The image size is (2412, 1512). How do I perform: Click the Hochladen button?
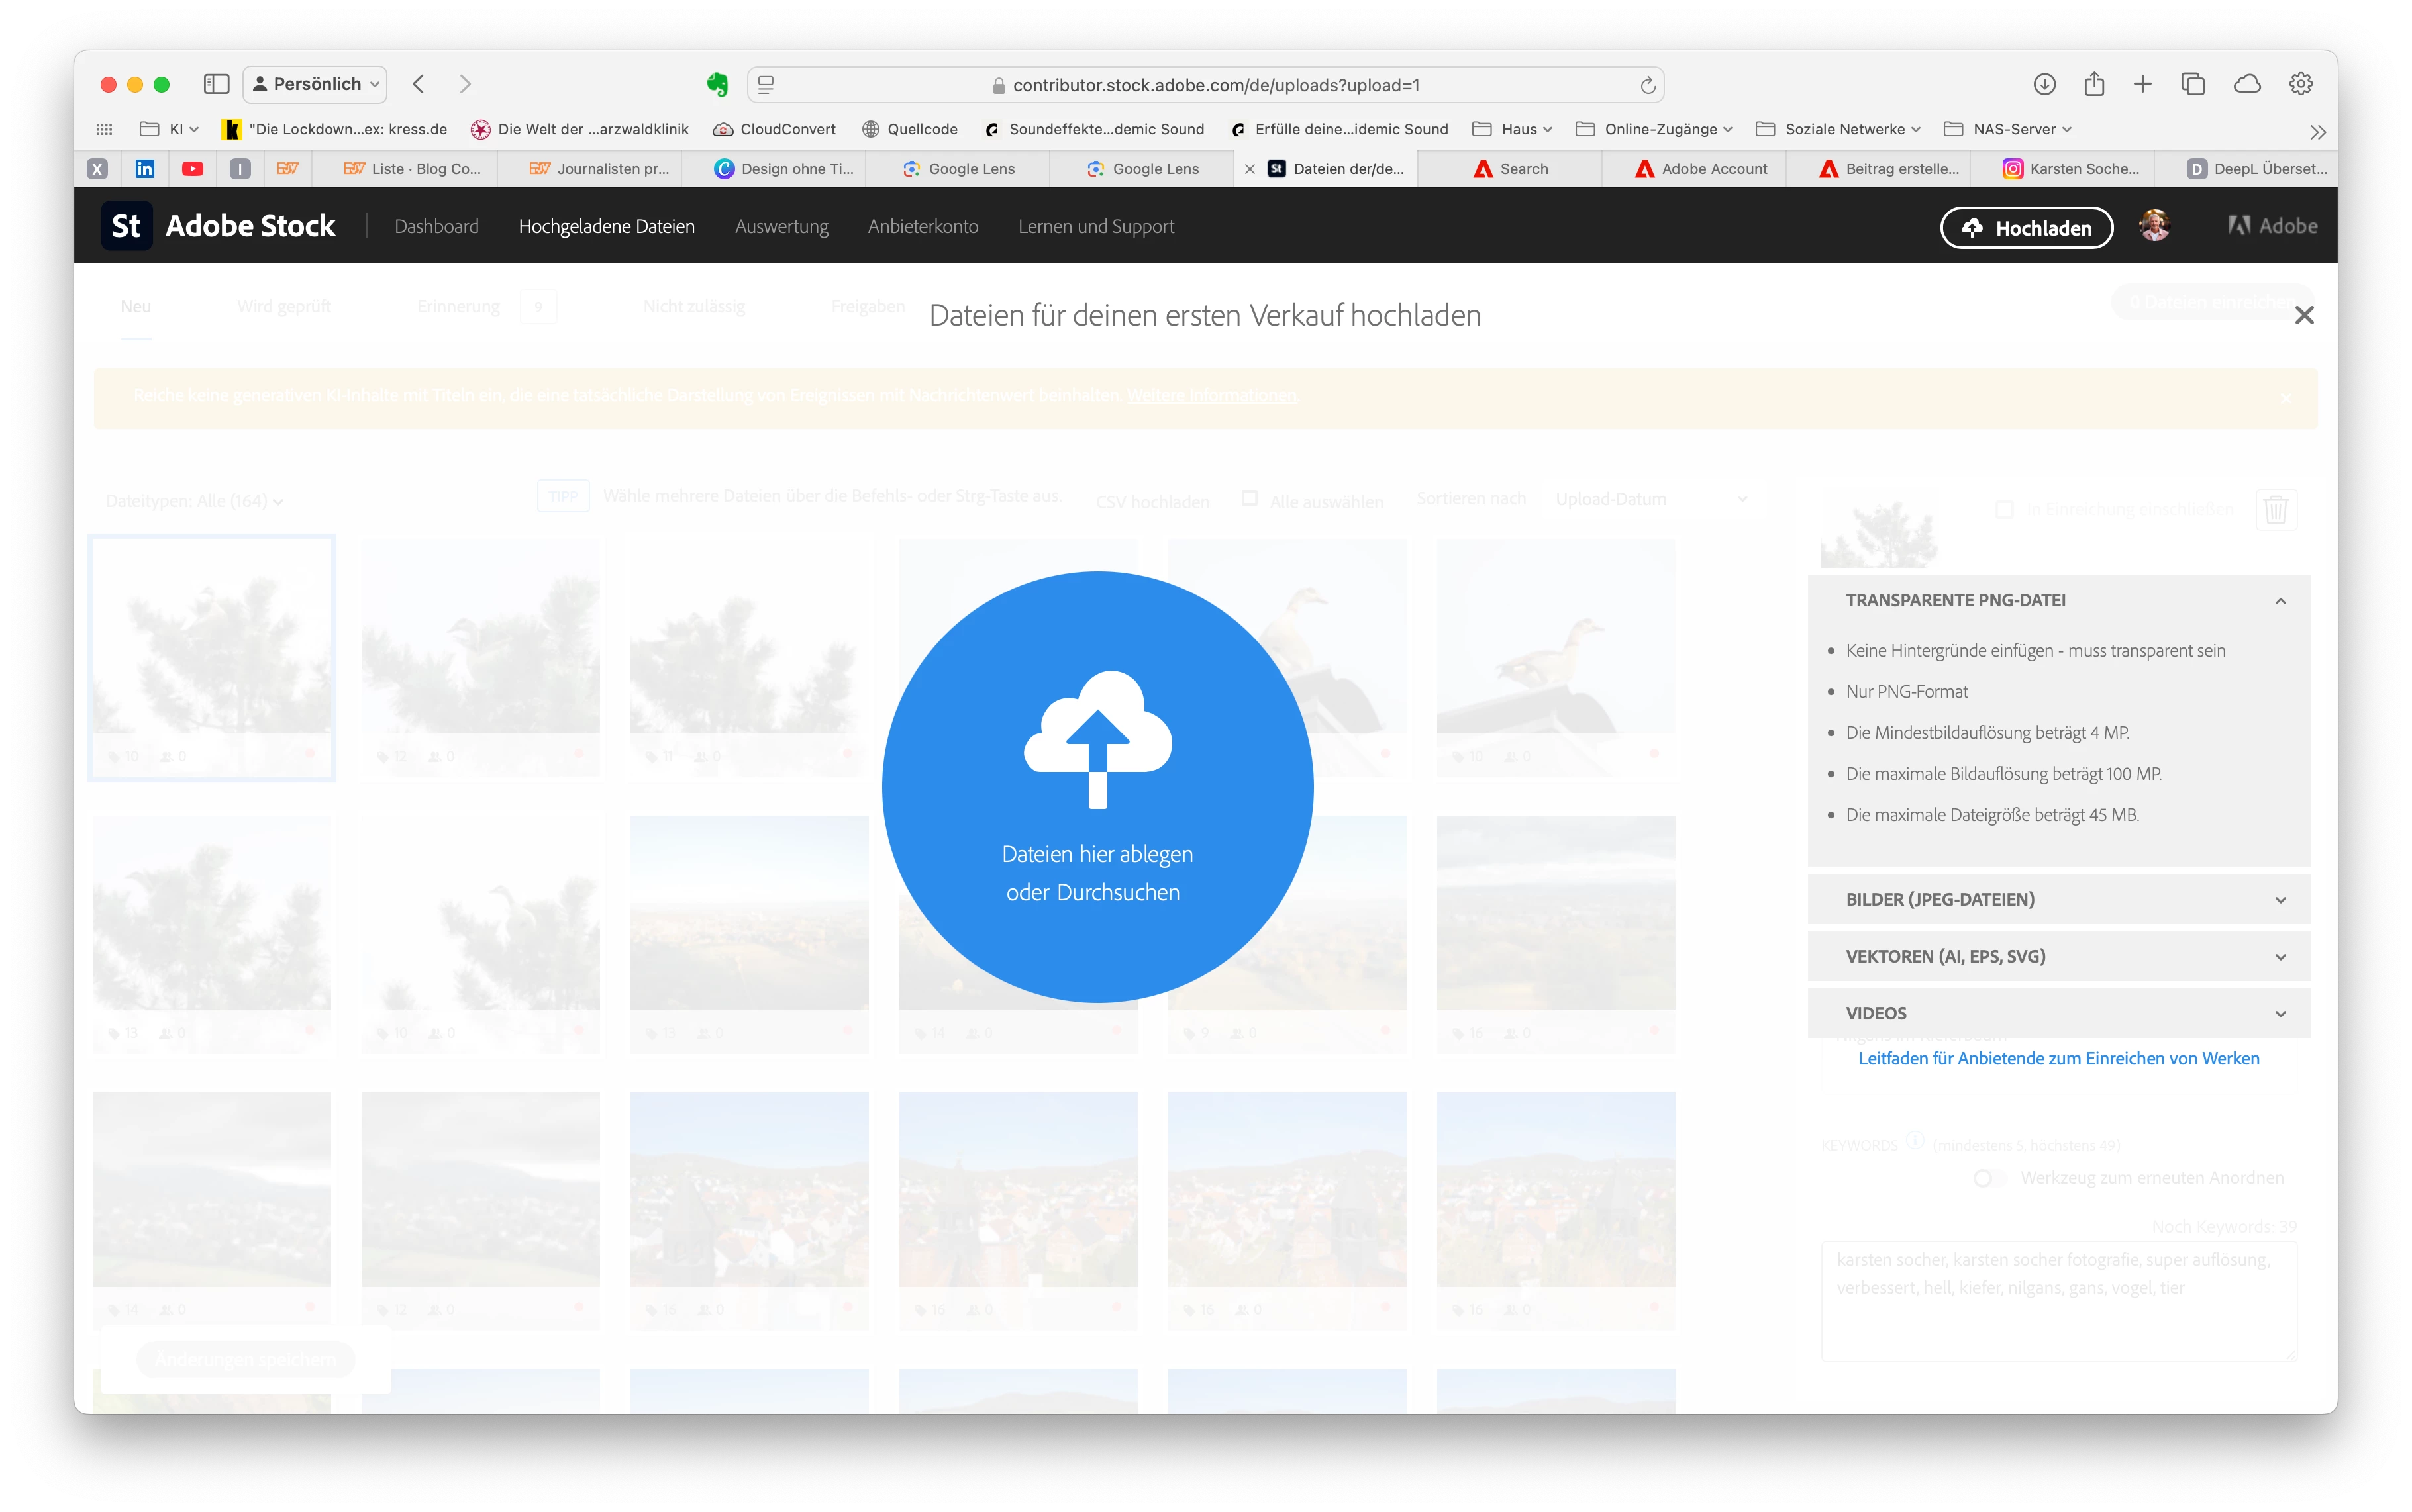point(2026,228)
